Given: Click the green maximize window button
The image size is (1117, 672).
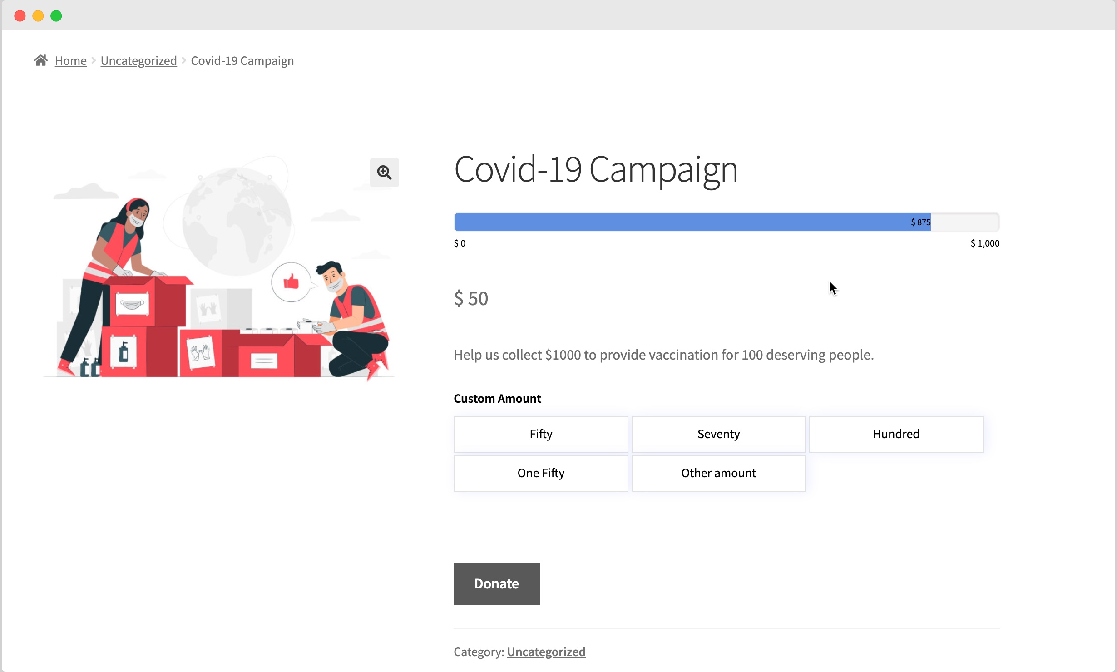Looking at the screenshot, I should coord(56,16).
